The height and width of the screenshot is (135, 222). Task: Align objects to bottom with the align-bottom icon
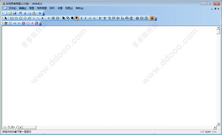click(122, 18)
